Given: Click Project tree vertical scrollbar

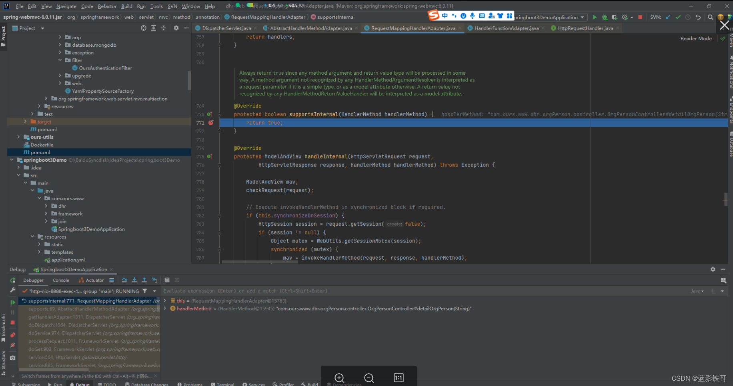Looking at the screenshot, I should pyautogui.click(x=189, y=80).
